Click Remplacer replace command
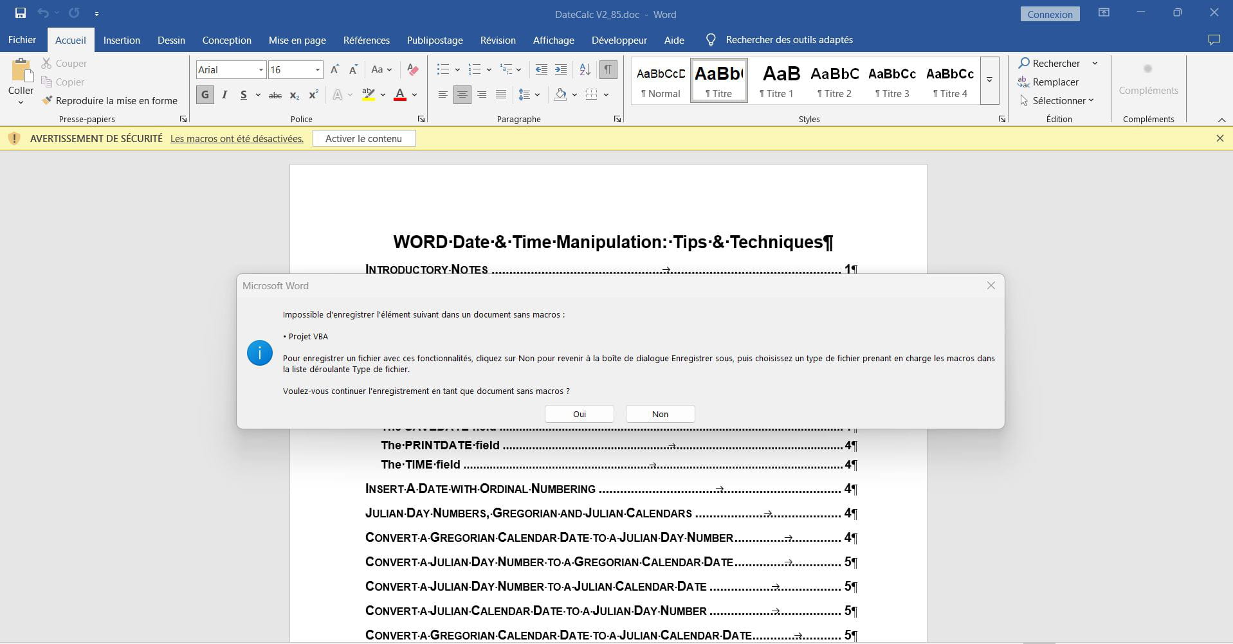The height and width of the screenshot is (644, 1233). click(x=1048, y=82)
